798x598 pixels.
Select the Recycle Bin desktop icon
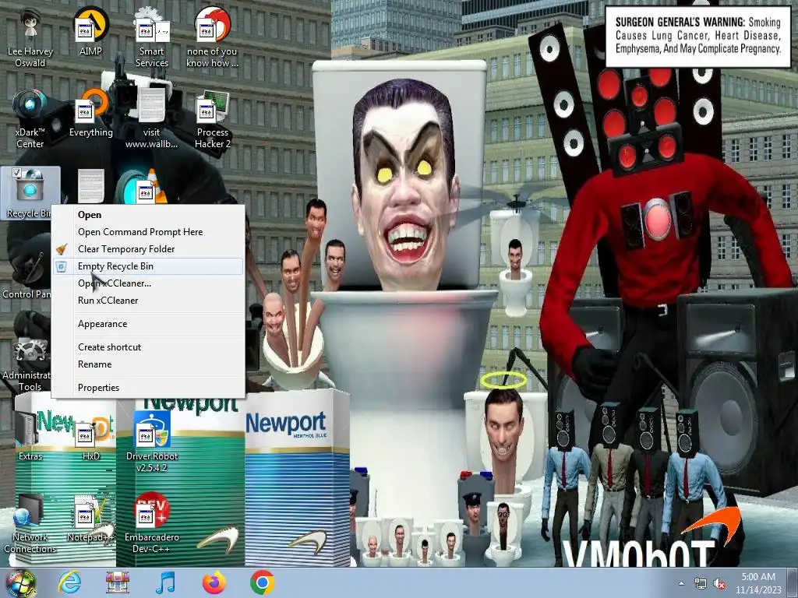30,193
